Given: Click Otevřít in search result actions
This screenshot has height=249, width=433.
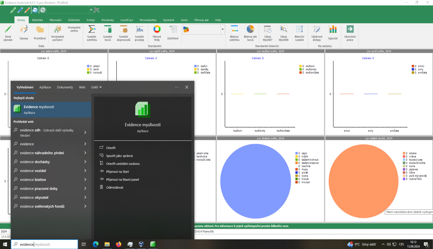Looking at the screenshot, I should click(111, 148).
